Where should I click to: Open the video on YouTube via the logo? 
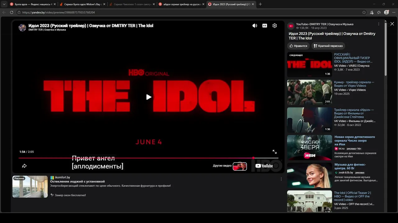pyautogui.click(x=264, y=166)
